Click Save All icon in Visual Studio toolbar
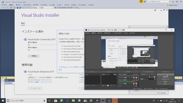The image size is (183, 103). [20, 8]
